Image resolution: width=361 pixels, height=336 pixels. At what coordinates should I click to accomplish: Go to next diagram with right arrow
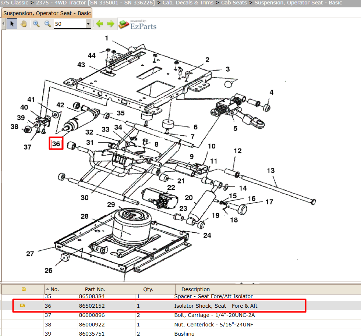(x=111, y=24)
